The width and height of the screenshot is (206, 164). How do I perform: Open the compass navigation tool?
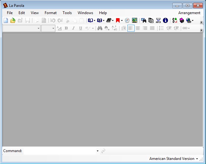(x=127, y=20)
